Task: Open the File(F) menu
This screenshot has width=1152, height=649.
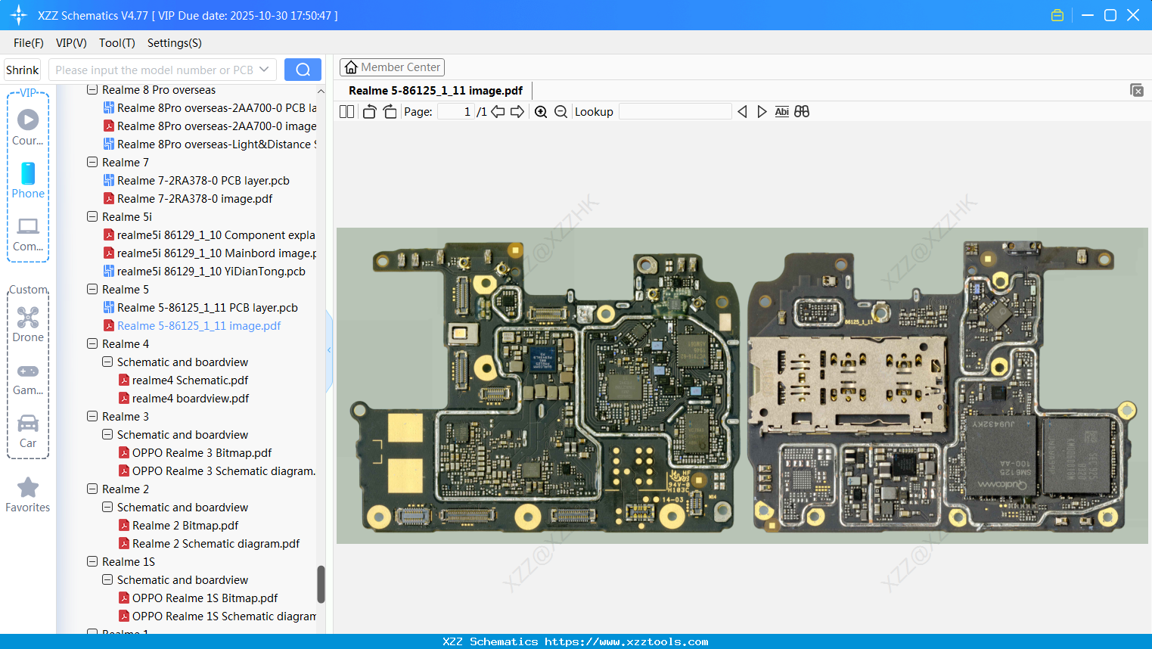Action: click(29, 43)
